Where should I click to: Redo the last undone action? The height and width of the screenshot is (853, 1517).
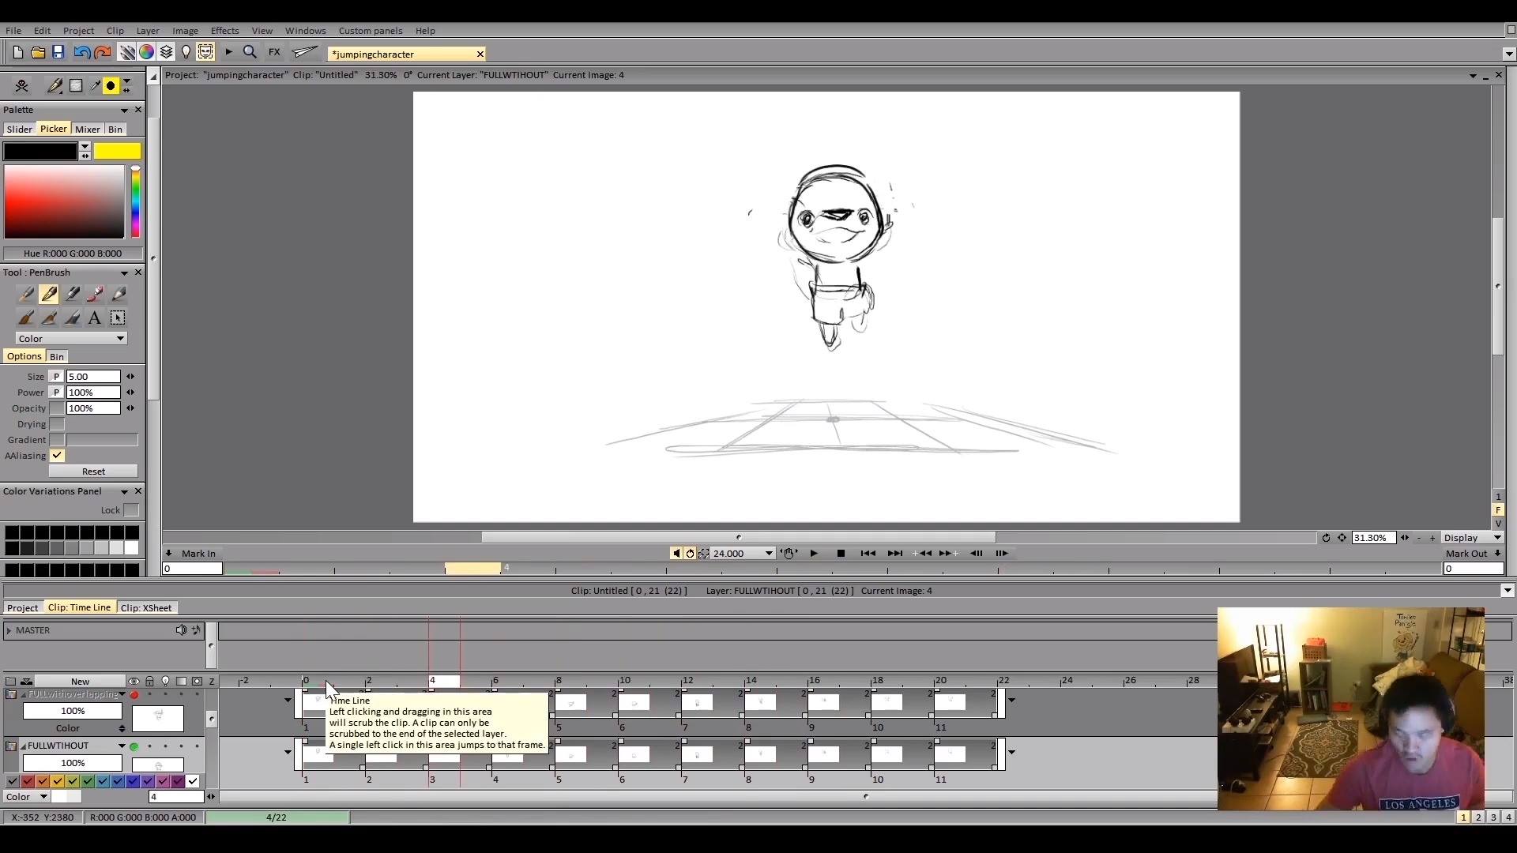[x=102, y=53]
